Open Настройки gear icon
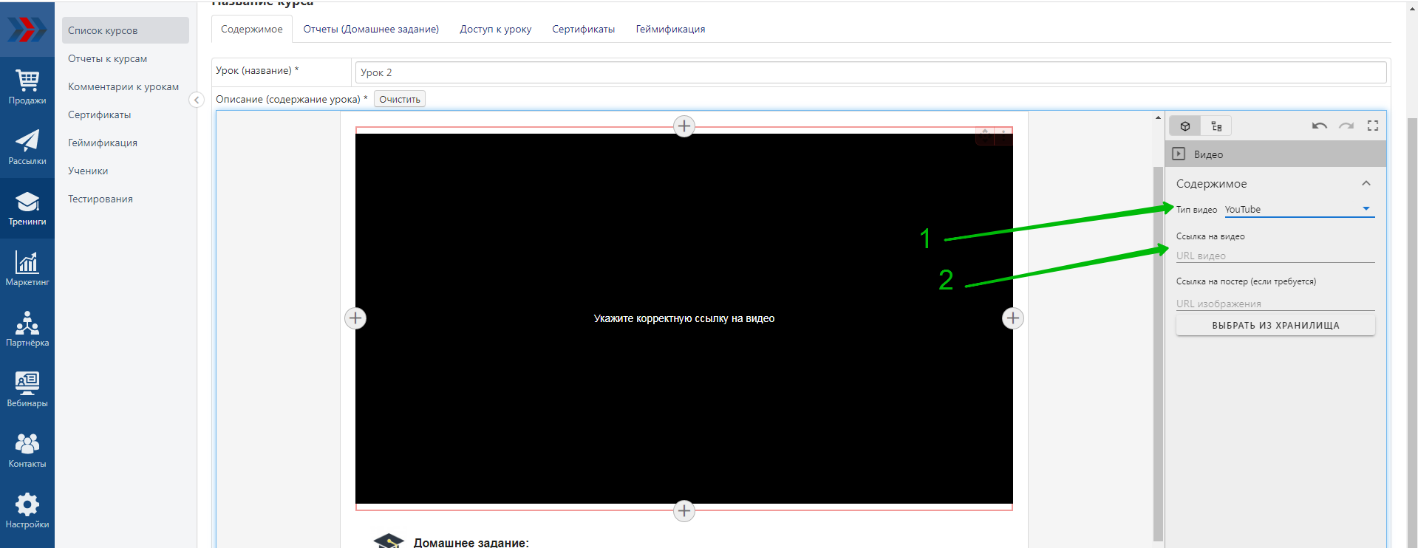The height and width of the screenshot is (548, 1418). coord(27,511)
